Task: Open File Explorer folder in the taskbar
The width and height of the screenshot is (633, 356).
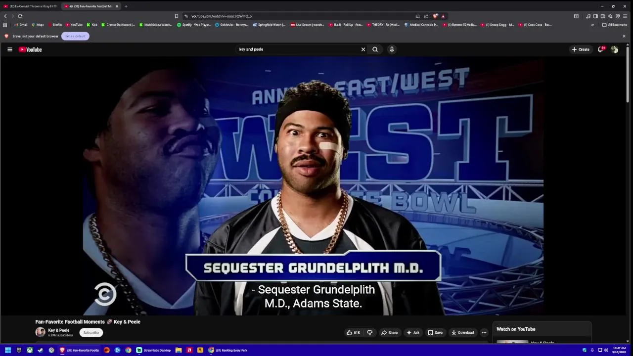Action: (x=179, y=350)
